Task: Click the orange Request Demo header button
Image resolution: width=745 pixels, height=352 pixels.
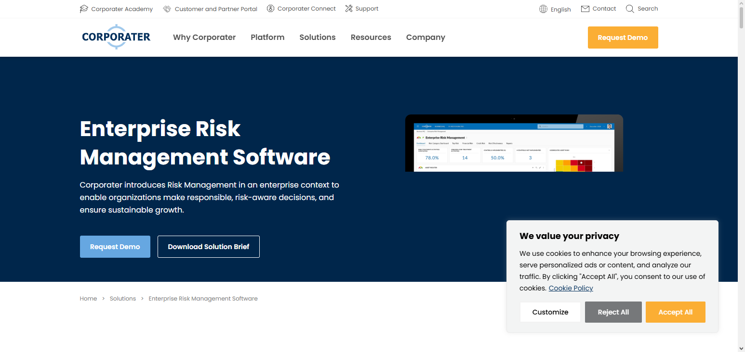Action: (x=623, y=38)
